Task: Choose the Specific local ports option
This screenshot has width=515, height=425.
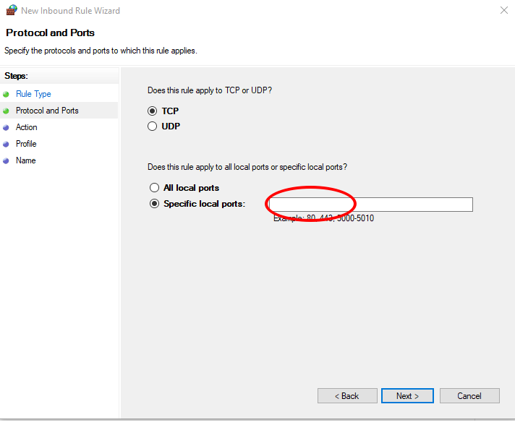Action: (154, 204)
